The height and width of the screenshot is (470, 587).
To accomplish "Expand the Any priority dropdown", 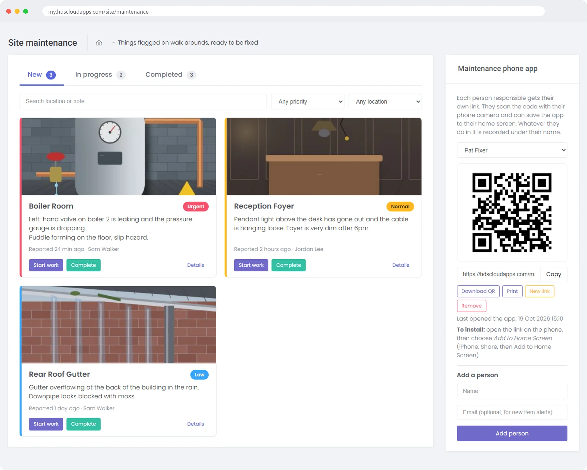I will coord(308,102).
